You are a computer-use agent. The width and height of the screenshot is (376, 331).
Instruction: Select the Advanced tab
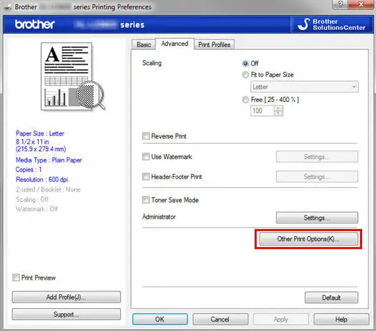pyautogui.click(x=175, y=44)
